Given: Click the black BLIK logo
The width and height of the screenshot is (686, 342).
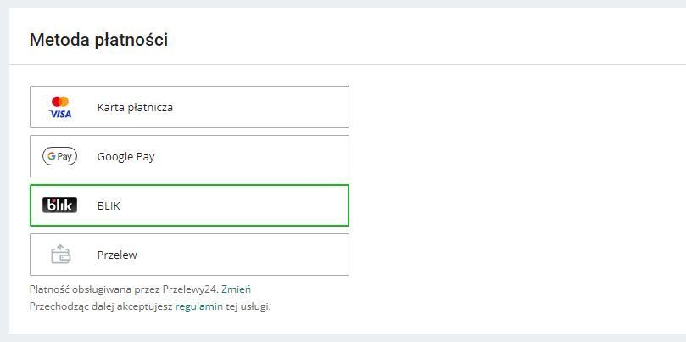Looking at the screenshot, I should [x=59, y=205].
